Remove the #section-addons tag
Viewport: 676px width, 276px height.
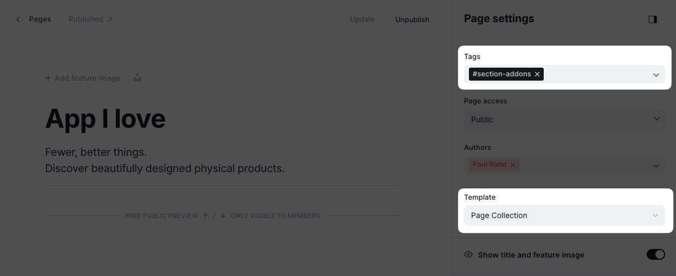tap(537, 74)
